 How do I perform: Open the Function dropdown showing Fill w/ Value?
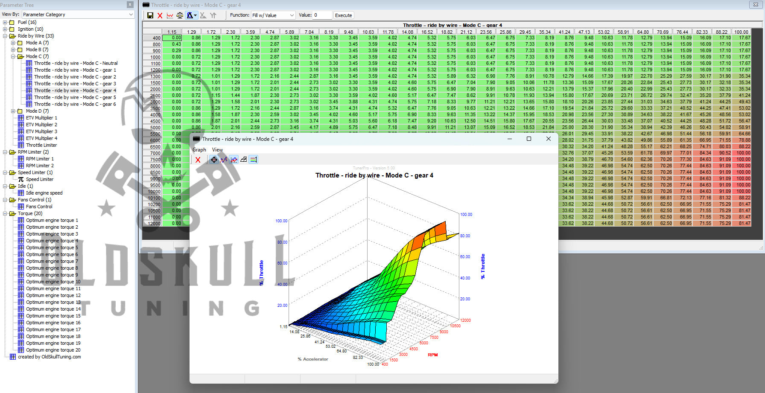point(273,15)
